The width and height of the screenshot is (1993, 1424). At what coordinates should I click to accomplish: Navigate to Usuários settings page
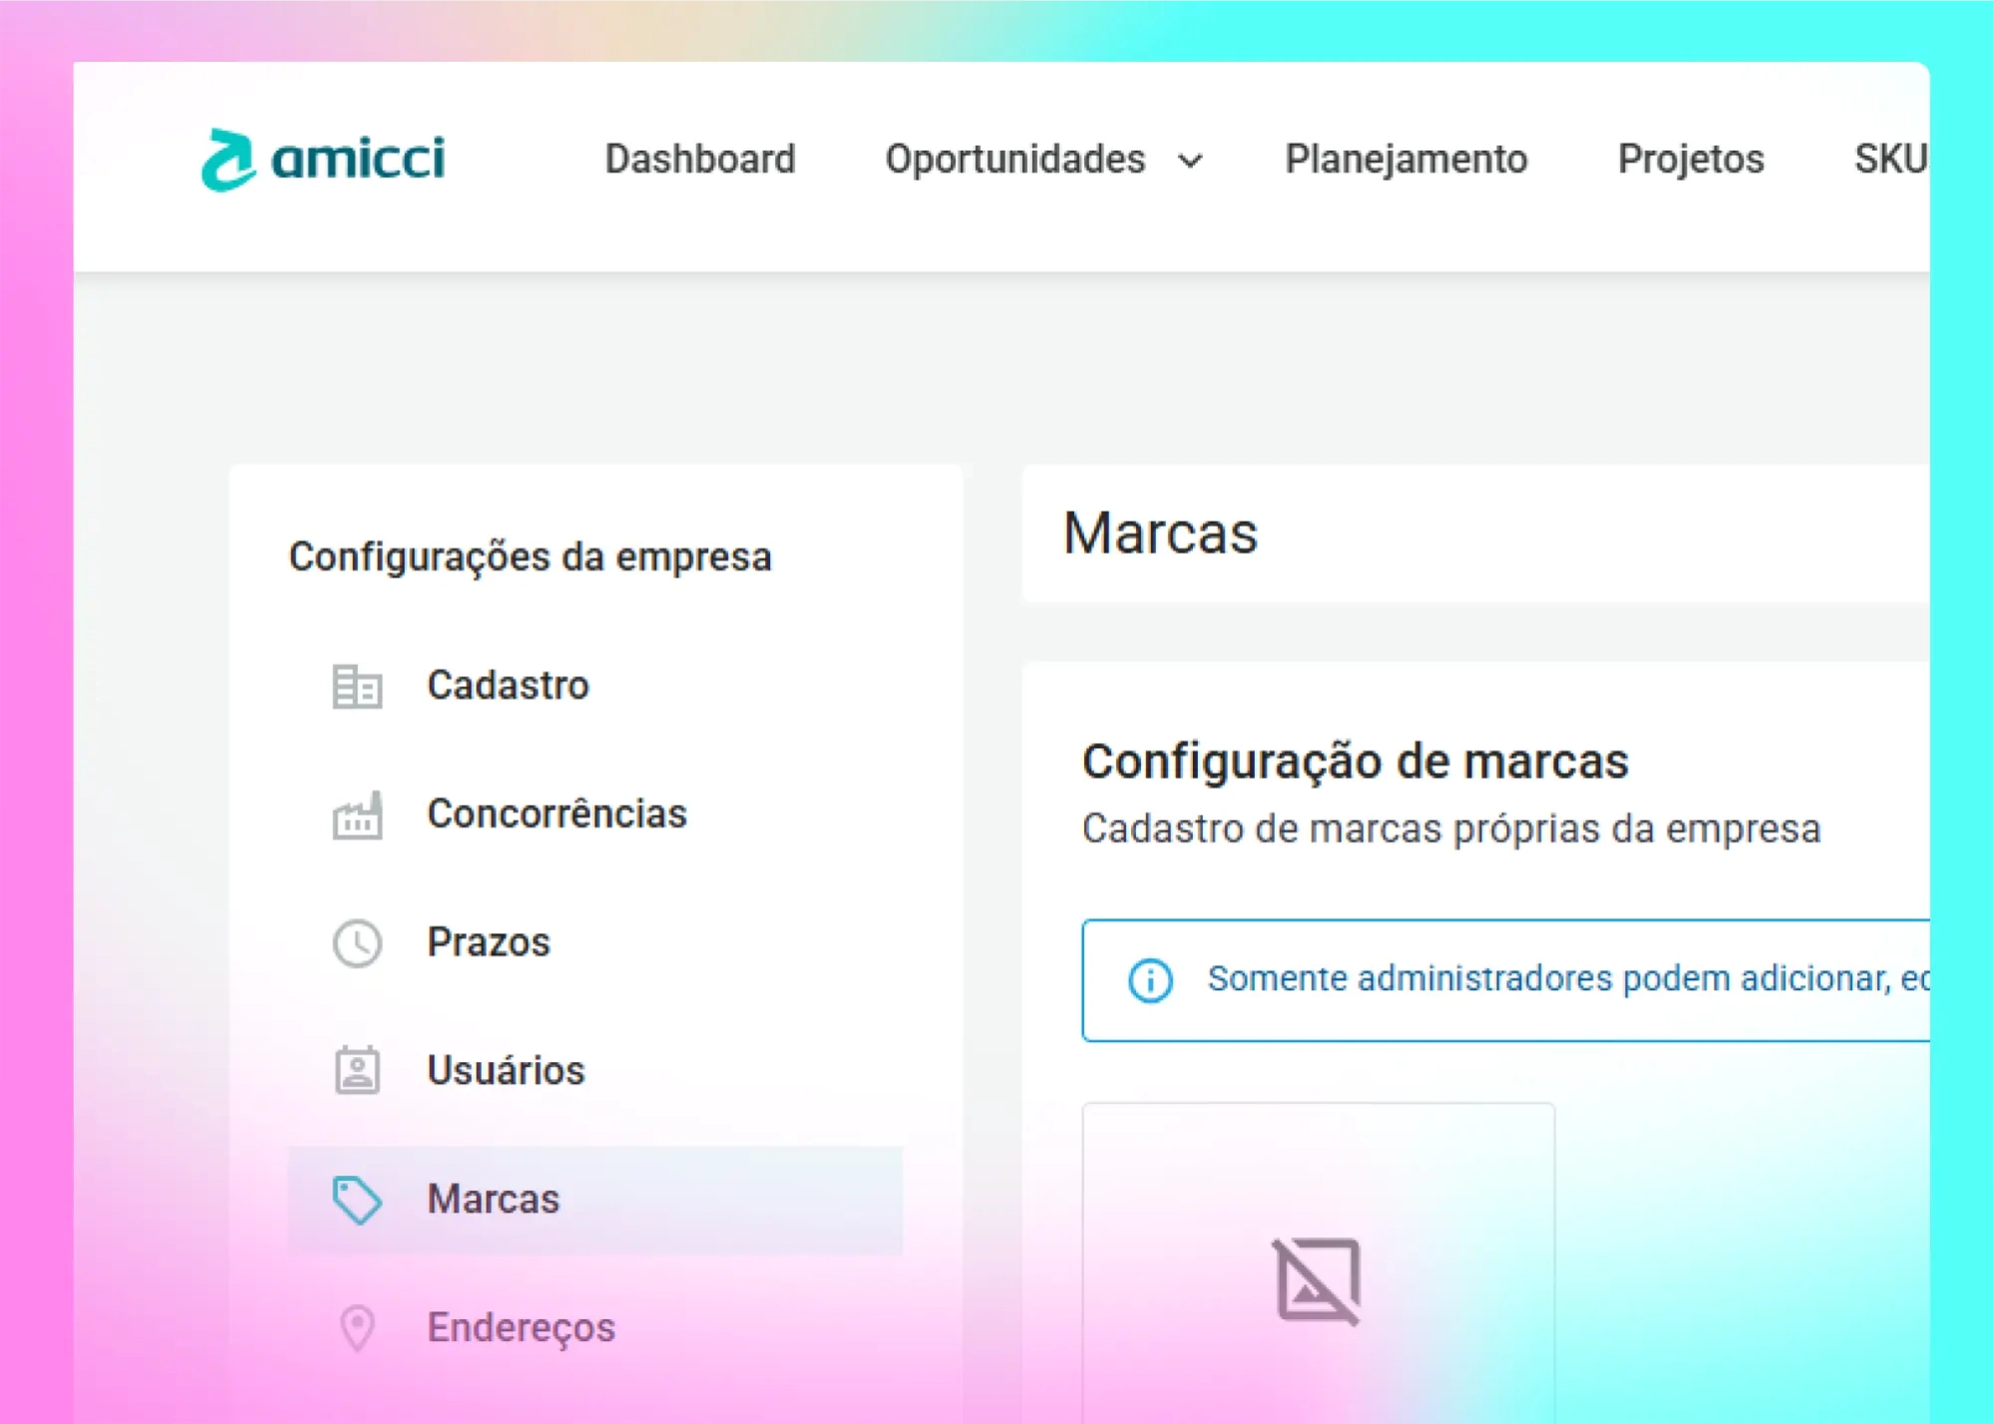coord(506,1071)
